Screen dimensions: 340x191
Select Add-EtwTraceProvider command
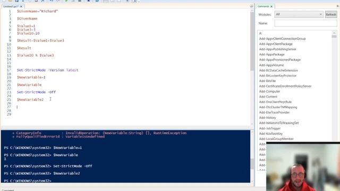(274, 112)
